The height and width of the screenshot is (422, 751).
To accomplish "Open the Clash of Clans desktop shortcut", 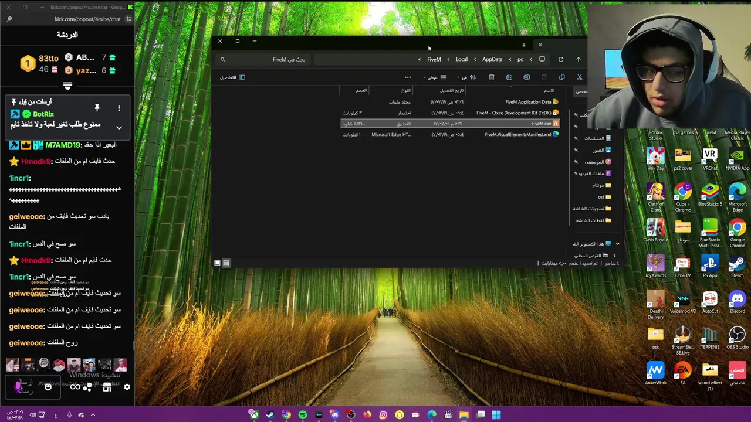I will tap(655, 198).
